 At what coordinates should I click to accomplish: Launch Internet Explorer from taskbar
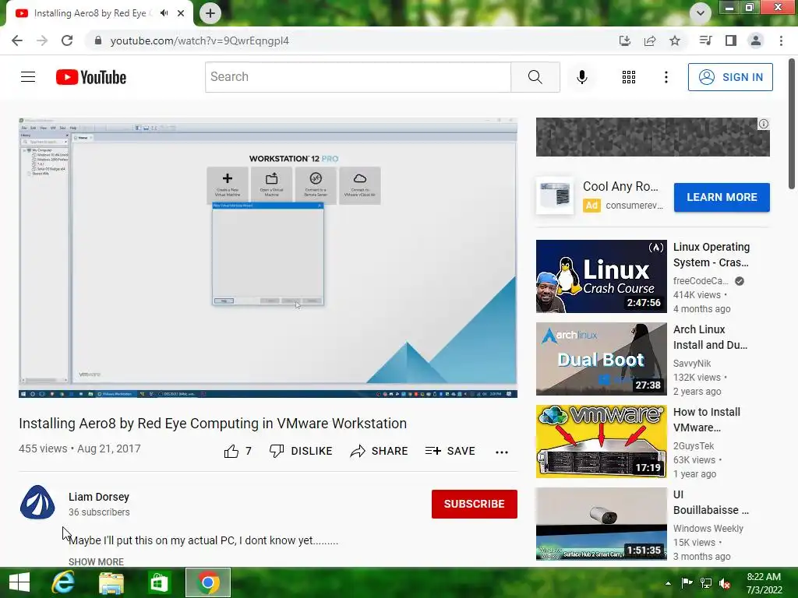click(x=63, y=582)
